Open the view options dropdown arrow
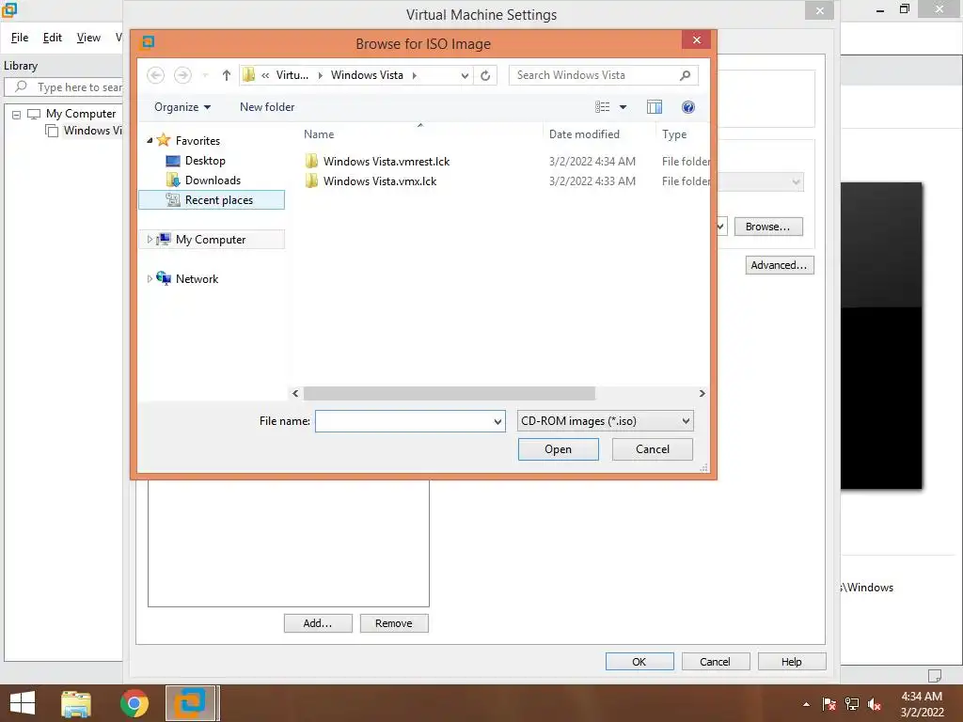The height and width of the screenshot is (722, 963). (x=623, y=107)
